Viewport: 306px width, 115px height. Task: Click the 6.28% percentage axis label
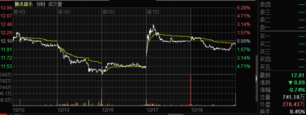243,8
